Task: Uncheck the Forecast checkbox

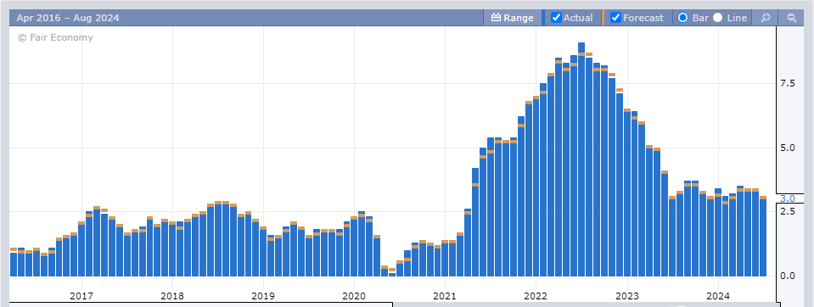Action: pos(615,18)
